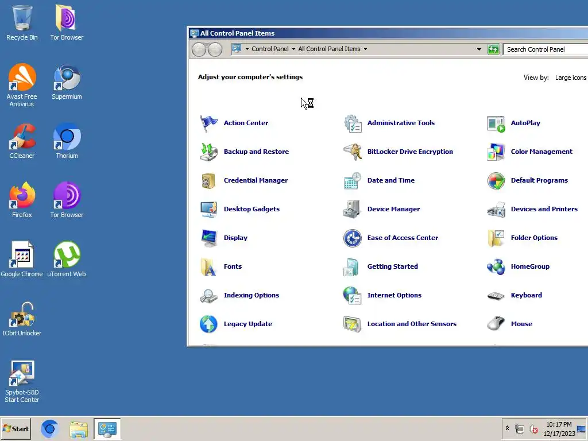Viewport: 588px width, 441px height.
Task: Go forward with the Forward navigation button
Action: pyautogui.click(x=215, y=49)
